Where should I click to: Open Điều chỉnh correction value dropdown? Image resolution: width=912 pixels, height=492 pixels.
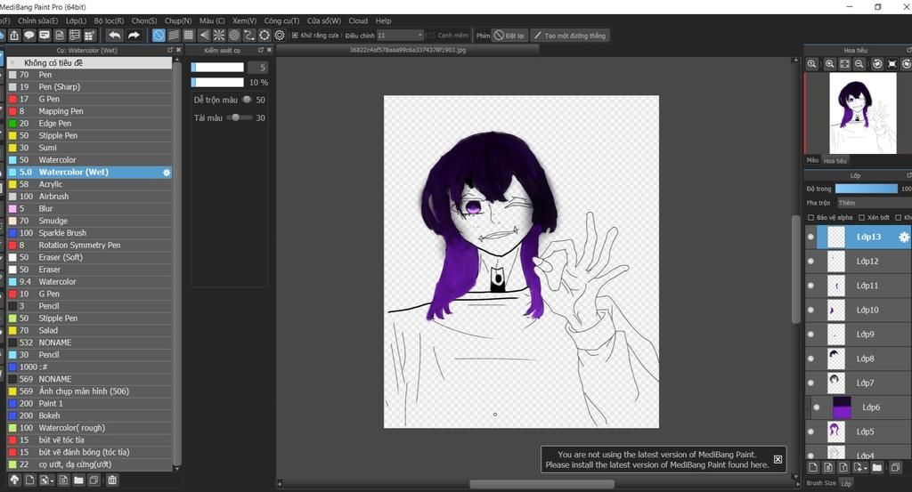[x=400, y=36]
